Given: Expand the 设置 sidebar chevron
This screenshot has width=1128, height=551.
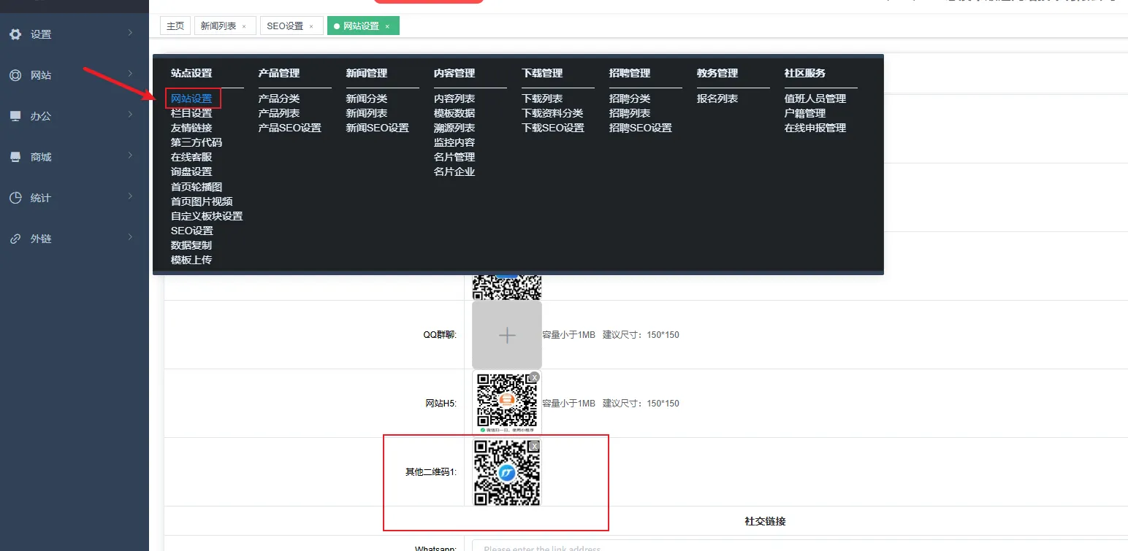Looking at the screenshot, I should tap(130, 33).
